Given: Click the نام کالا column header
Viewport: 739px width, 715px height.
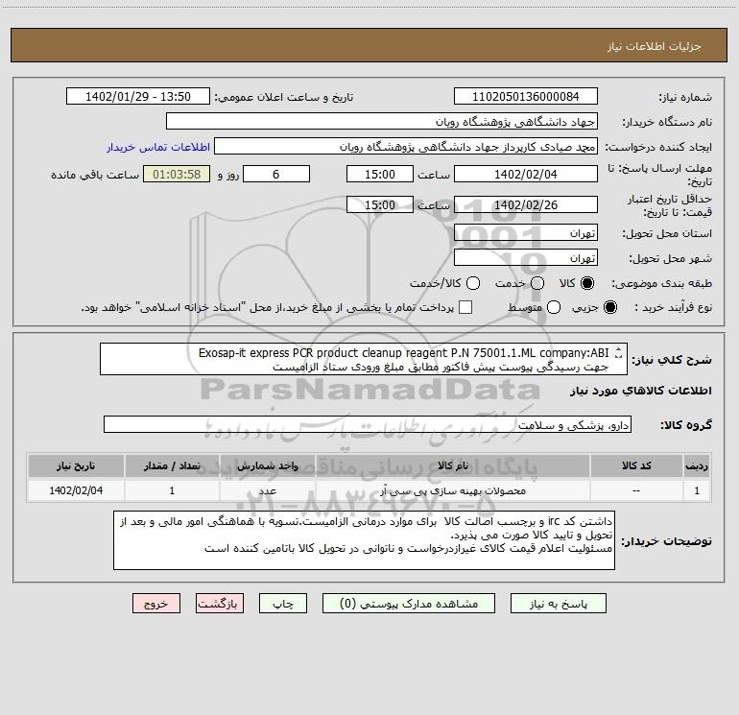Looking at the screenshot, I should (x=452, y=465).
